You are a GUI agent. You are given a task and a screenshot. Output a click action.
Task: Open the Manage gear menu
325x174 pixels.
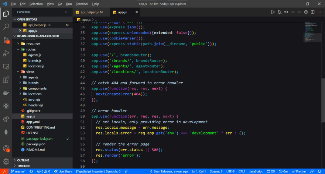(6, 161)
